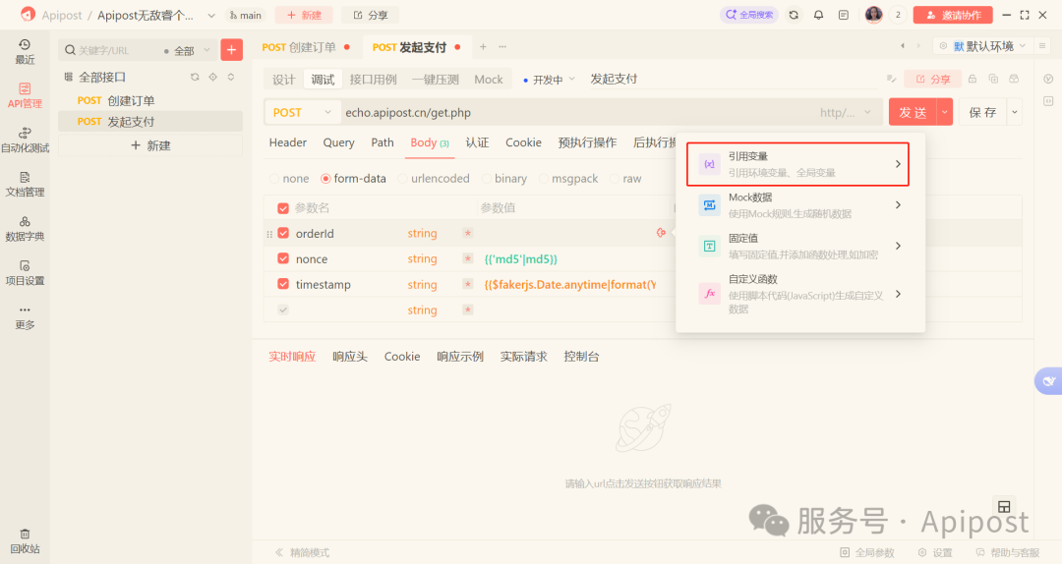Viewport: 1062px width, 564px height.
Task: Open the POST method dropdown
Action: (x=302, y=112)
